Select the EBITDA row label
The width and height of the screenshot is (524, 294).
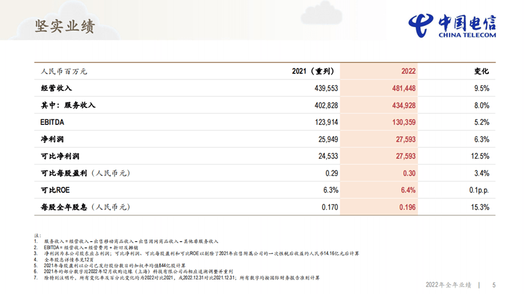(x=52, y=122)
